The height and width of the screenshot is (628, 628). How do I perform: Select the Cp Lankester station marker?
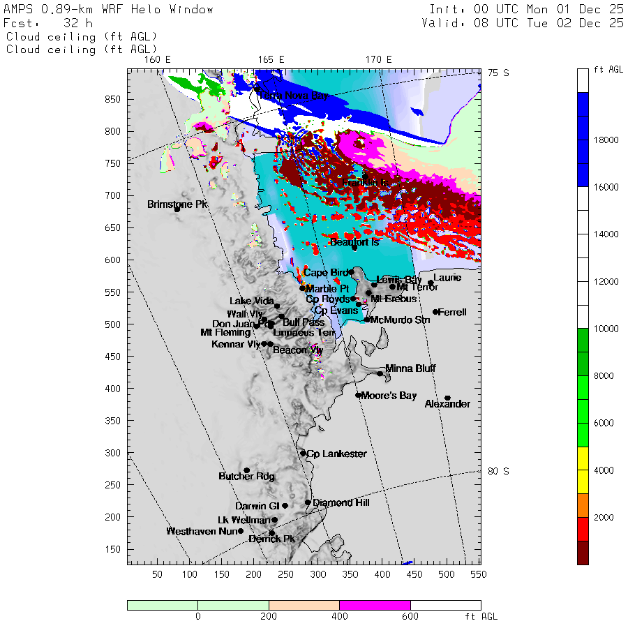click(x=304, y=454)
